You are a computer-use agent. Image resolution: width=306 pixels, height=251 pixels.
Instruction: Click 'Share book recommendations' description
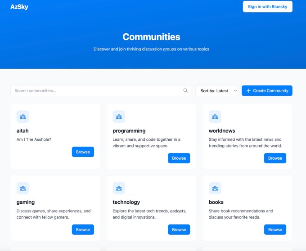tap(241, 214)
